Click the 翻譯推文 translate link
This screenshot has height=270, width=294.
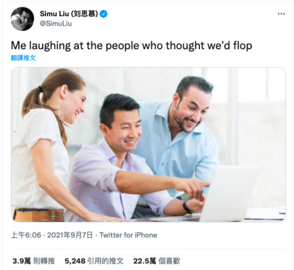23,58
